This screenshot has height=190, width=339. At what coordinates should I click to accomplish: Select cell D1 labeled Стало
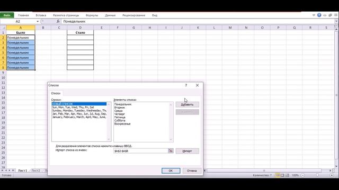click(80, 33)
